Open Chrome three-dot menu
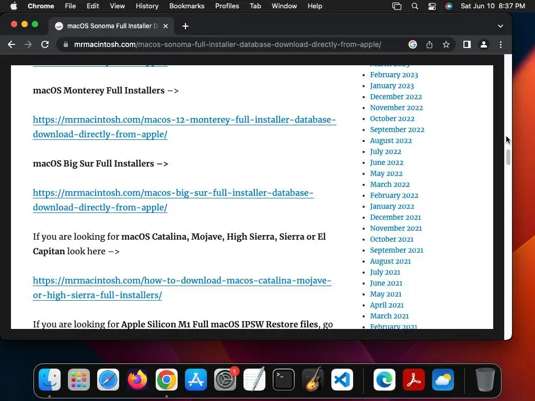 501,44
